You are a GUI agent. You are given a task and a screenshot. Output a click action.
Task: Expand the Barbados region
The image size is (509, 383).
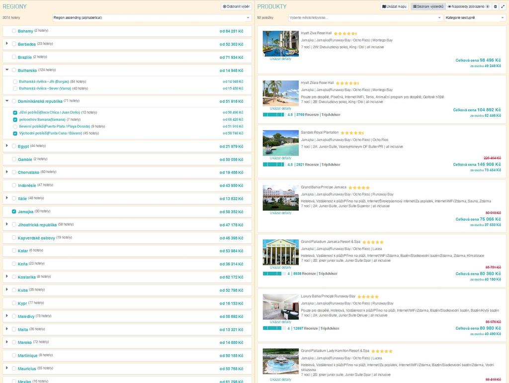click(7, 43)
